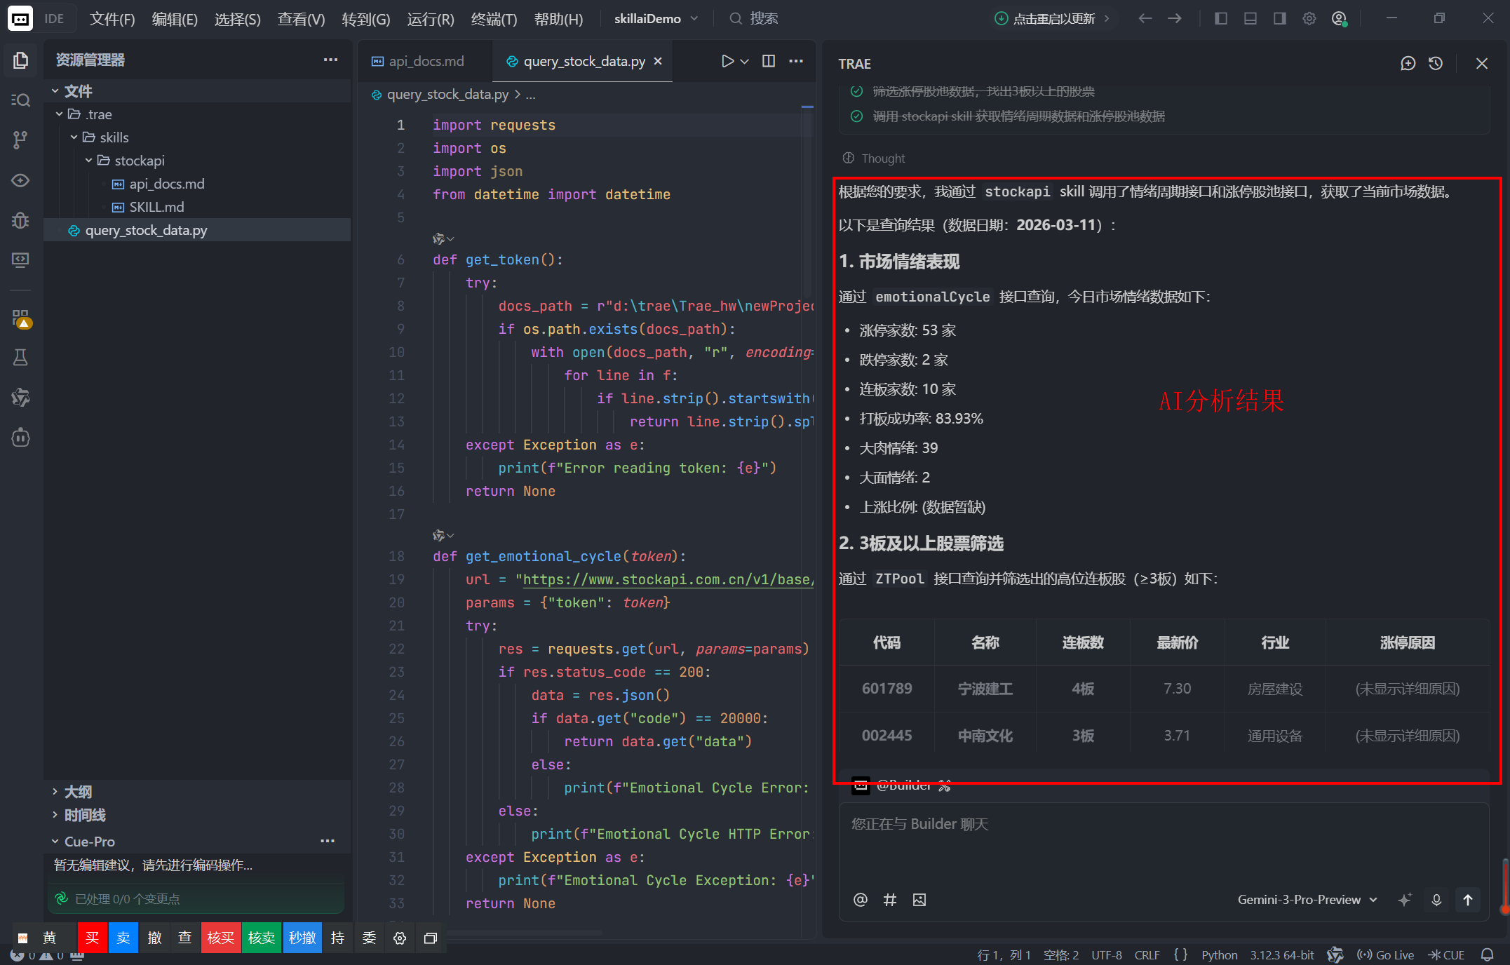This screenshot has width=1510, height=965.
Task: Toggle the bottom panel layout icon
Action: coord(1251,19)
